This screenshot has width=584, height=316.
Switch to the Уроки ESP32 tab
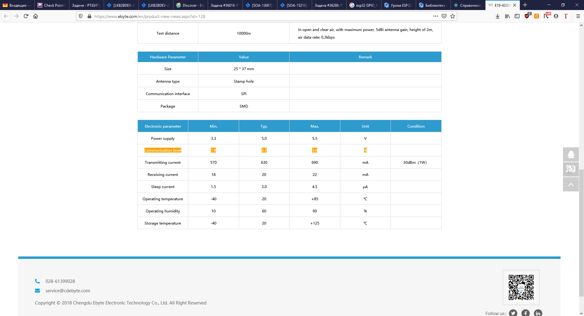coord(398,5)
